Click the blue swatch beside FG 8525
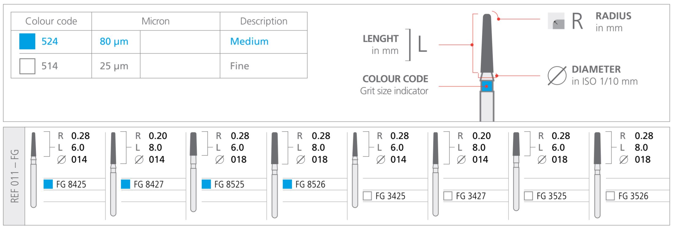The image size is (674, 229). coord(206,184)
